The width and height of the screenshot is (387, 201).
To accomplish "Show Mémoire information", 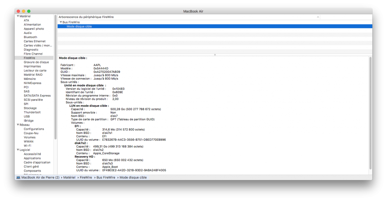I will 29,79.
